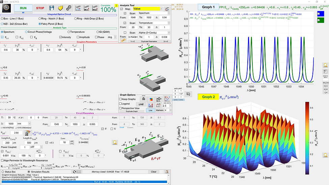
Task: Open file via yellow folder icon
Action: pyautogui.click(x=60, y=8)
